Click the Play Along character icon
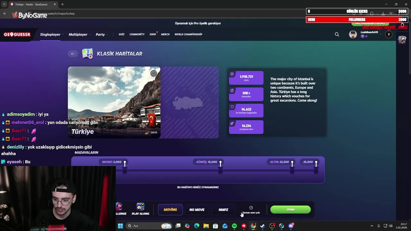The height and width of the screenshot is (231, 411). click(x=140, y=207)
